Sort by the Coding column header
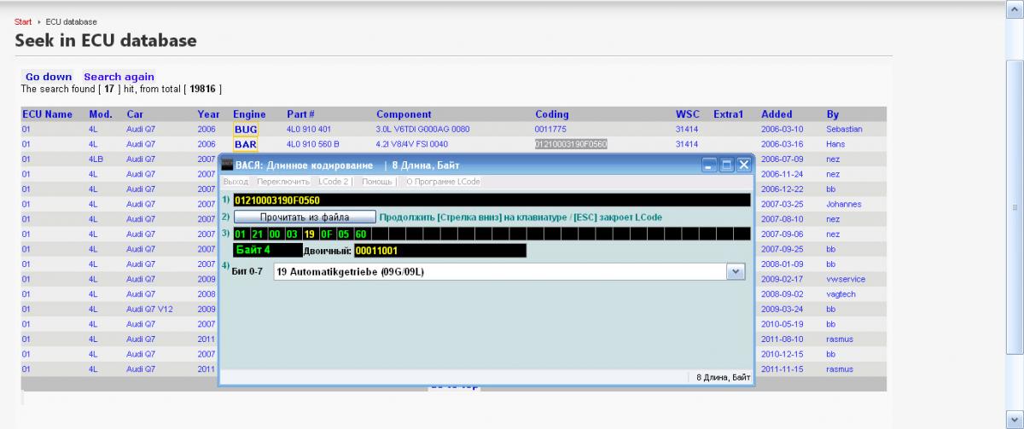This screenshot has height=429, width=1024. click(x=552, y=114)
